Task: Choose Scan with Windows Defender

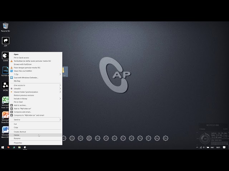Action: coord(36,78)
